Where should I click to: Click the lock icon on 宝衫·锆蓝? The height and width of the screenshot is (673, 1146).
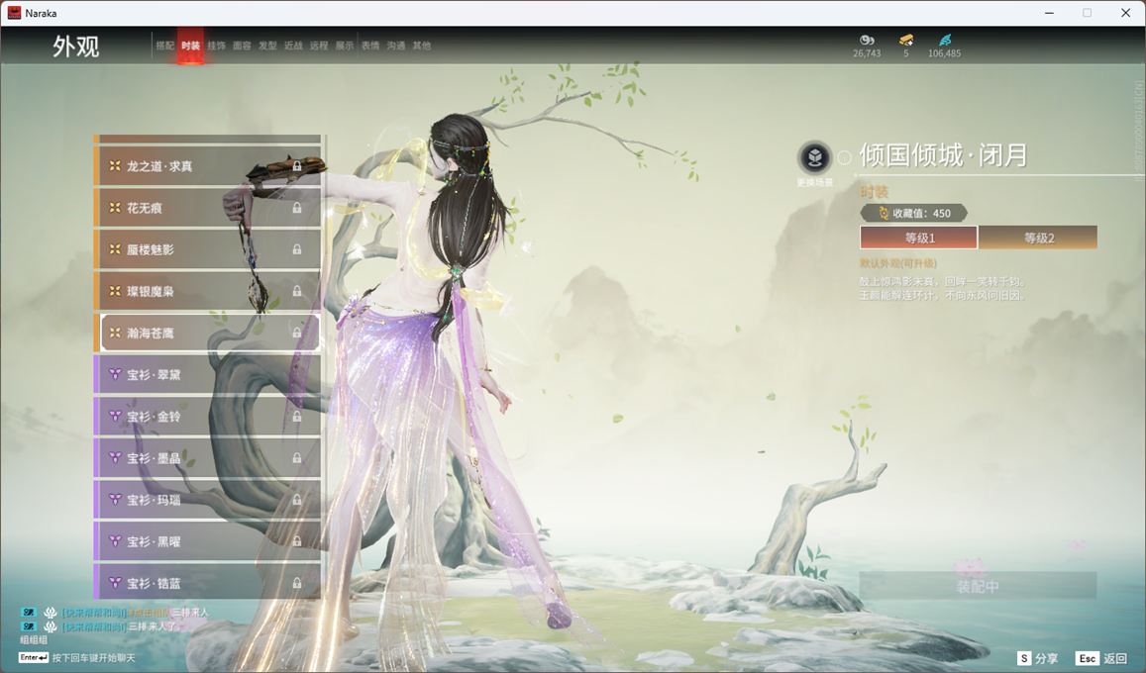pos(297,583)
